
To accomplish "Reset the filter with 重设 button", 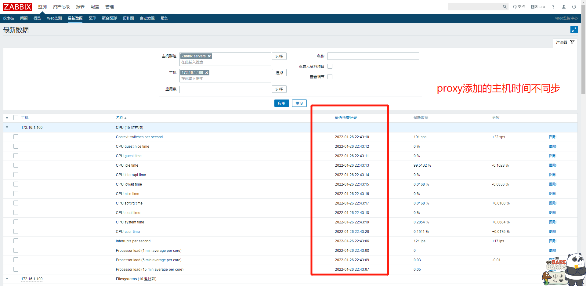I will pyautogui.click(x=299, y=103).
